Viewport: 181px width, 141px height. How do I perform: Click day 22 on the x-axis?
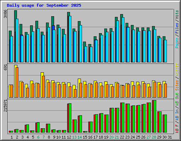[122, 137]
